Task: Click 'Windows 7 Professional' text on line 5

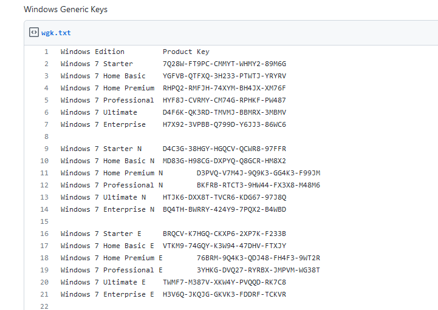Action: (x=108, y=100)
